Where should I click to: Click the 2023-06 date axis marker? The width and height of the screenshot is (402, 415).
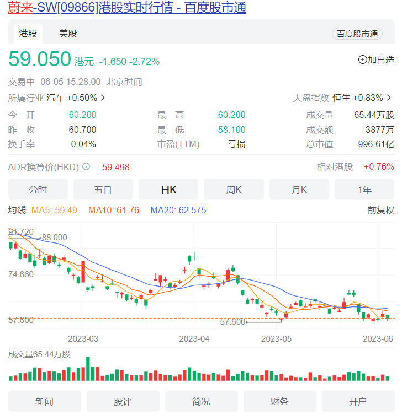[378, 339]
